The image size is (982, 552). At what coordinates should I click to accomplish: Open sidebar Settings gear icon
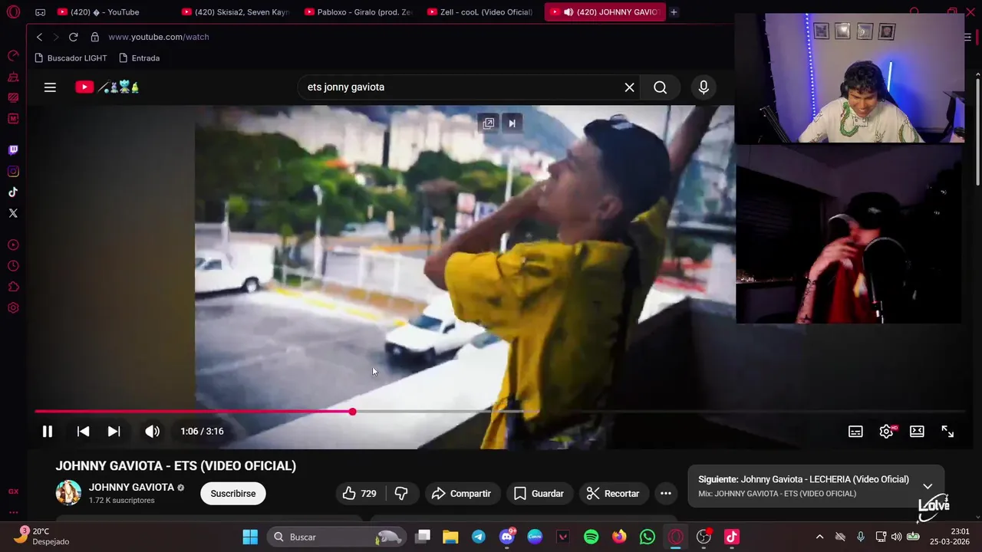[13, 308]
